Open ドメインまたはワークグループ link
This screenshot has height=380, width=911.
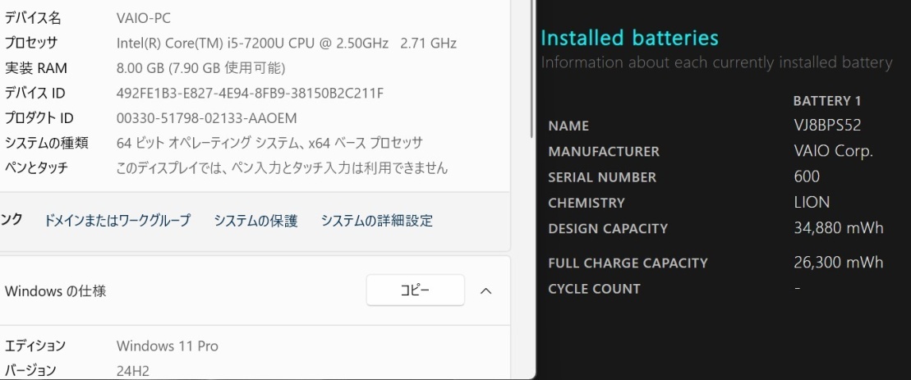[117, 221]
